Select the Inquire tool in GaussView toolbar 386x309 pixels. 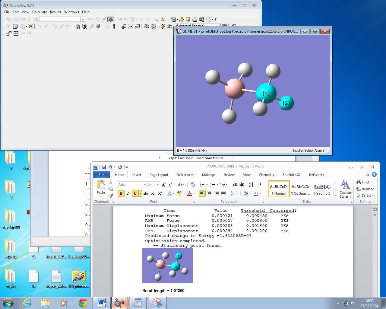coord(111,19)
